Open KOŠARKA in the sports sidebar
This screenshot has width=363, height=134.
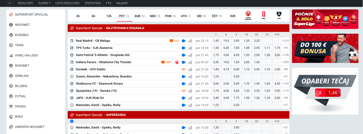22,35
